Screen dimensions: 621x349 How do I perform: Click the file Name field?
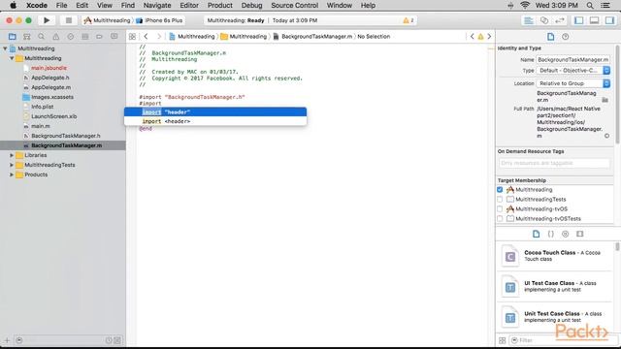573,60
